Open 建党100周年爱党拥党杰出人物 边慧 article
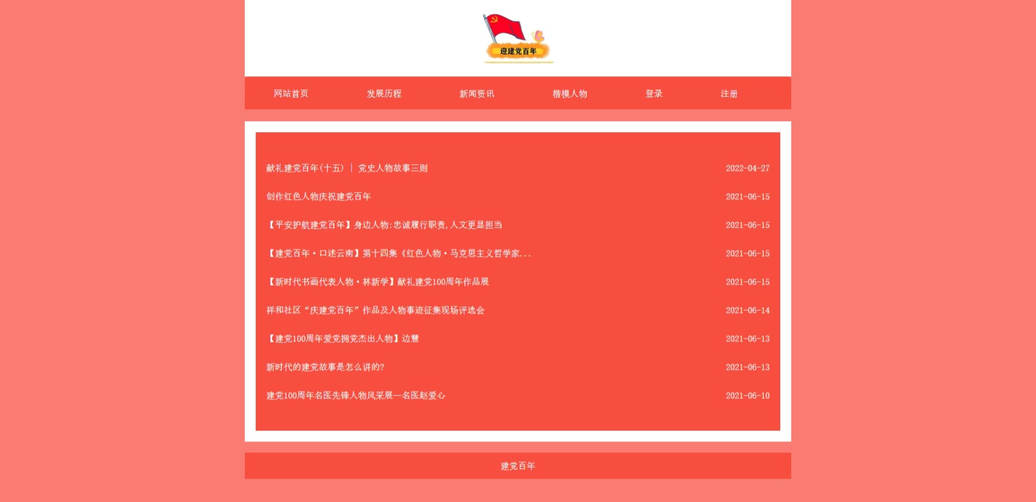Viewport: 1036px width, 502px height. pos(343,339)
